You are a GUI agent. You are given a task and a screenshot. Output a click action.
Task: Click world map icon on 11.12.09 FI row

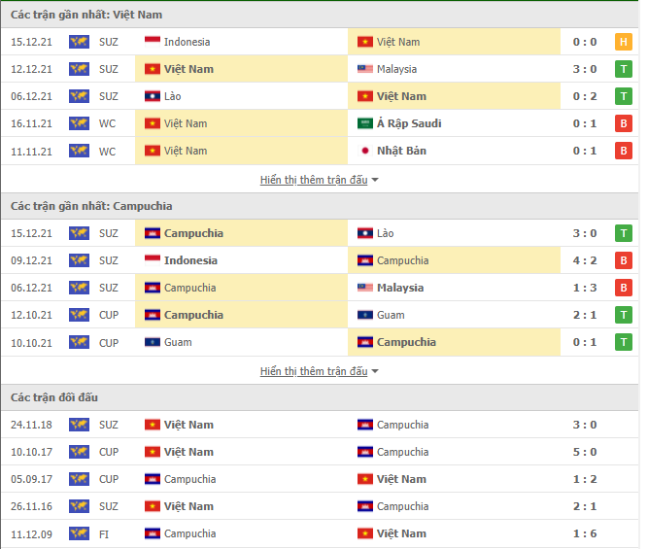click(x=79, y=533)
